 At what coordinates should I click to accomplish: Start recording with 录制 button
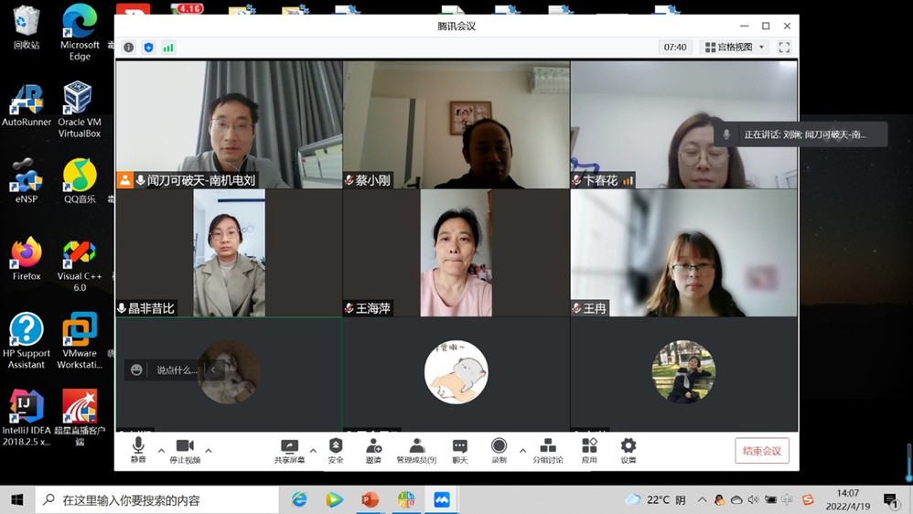click(x=499, y=449)
